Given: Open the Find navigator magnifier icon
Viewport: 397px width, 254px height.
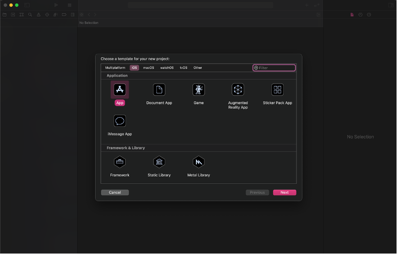Looking at the screenshot, I should click(x=30, y=15).
